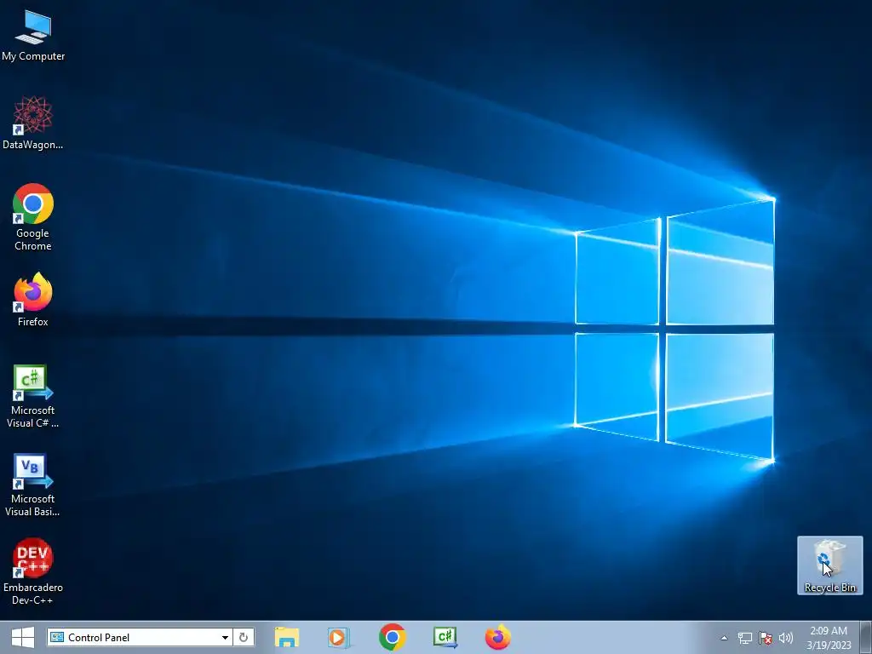This screenshot has width=872, height=654.
Task: Click the Show desktop strip at the taskbar edge
Action: [866, 637]
